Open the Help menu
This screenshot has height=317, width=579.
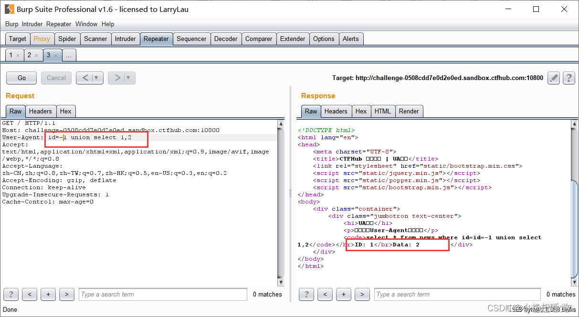pyautogui.click(x=108, y=24)
